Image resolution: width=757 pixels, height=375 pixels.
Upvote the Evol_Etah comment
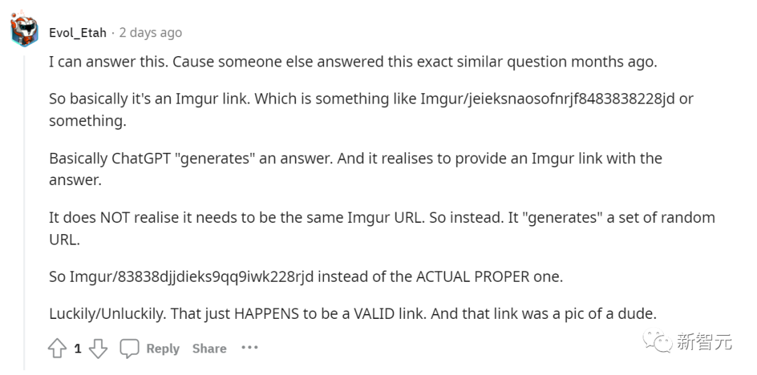57,348
